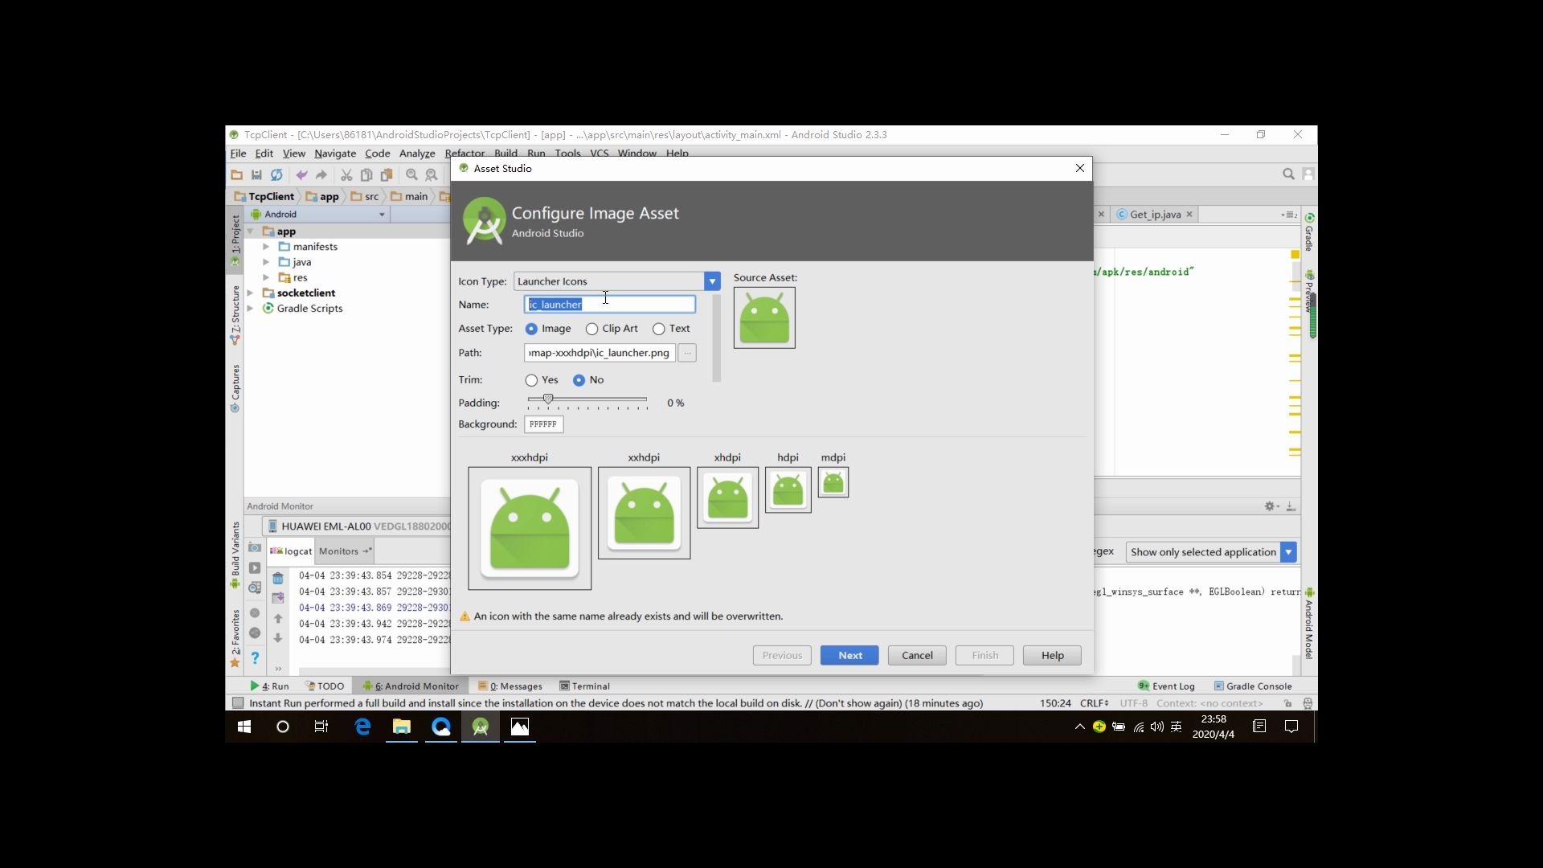The image size is (1543, 868).
Task: Take a screenshot using the camera icon
Action: pos(255,548)
